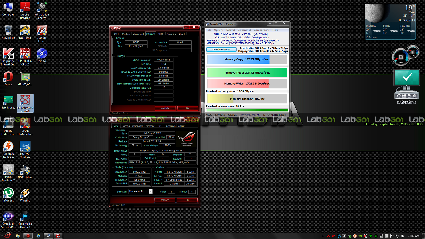Select the Join Air desktop icon

tap(42, 55)
